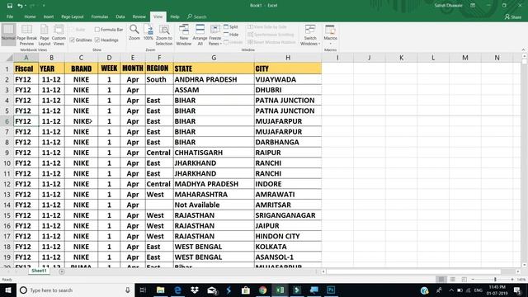The width and height of the screenshot is (528, 297).
Task: Click the Undo arrow icon
Action: point(20,6)
